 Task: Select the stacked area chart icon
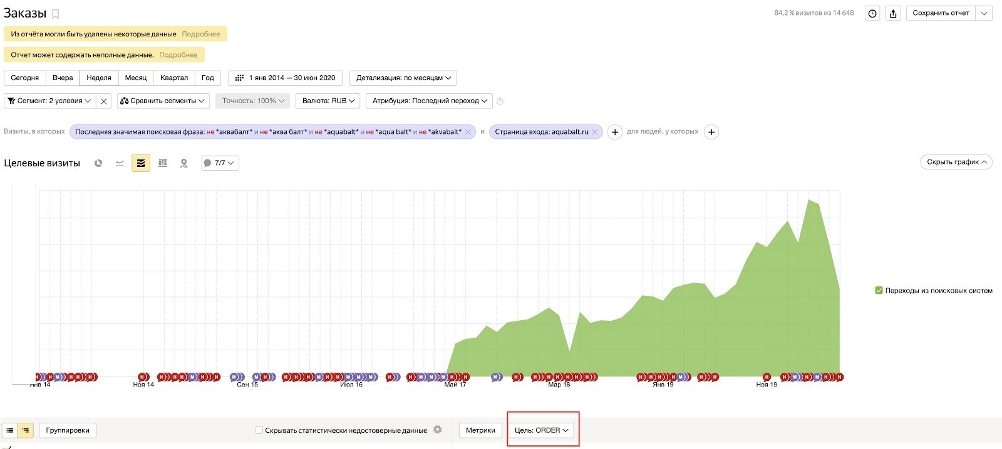click(141, 163)
